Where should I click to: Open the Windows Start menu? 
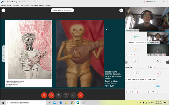click(x=3, y=103)
